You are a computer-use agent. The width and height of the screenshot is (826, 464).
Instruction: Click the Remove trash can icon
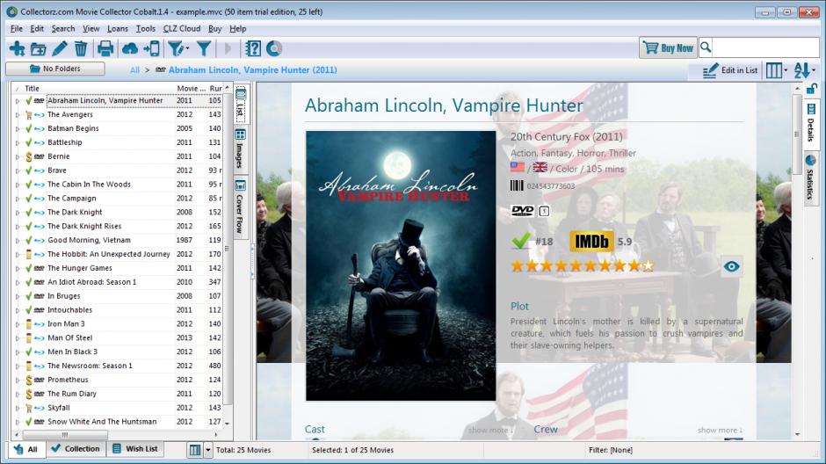(81, 49)
